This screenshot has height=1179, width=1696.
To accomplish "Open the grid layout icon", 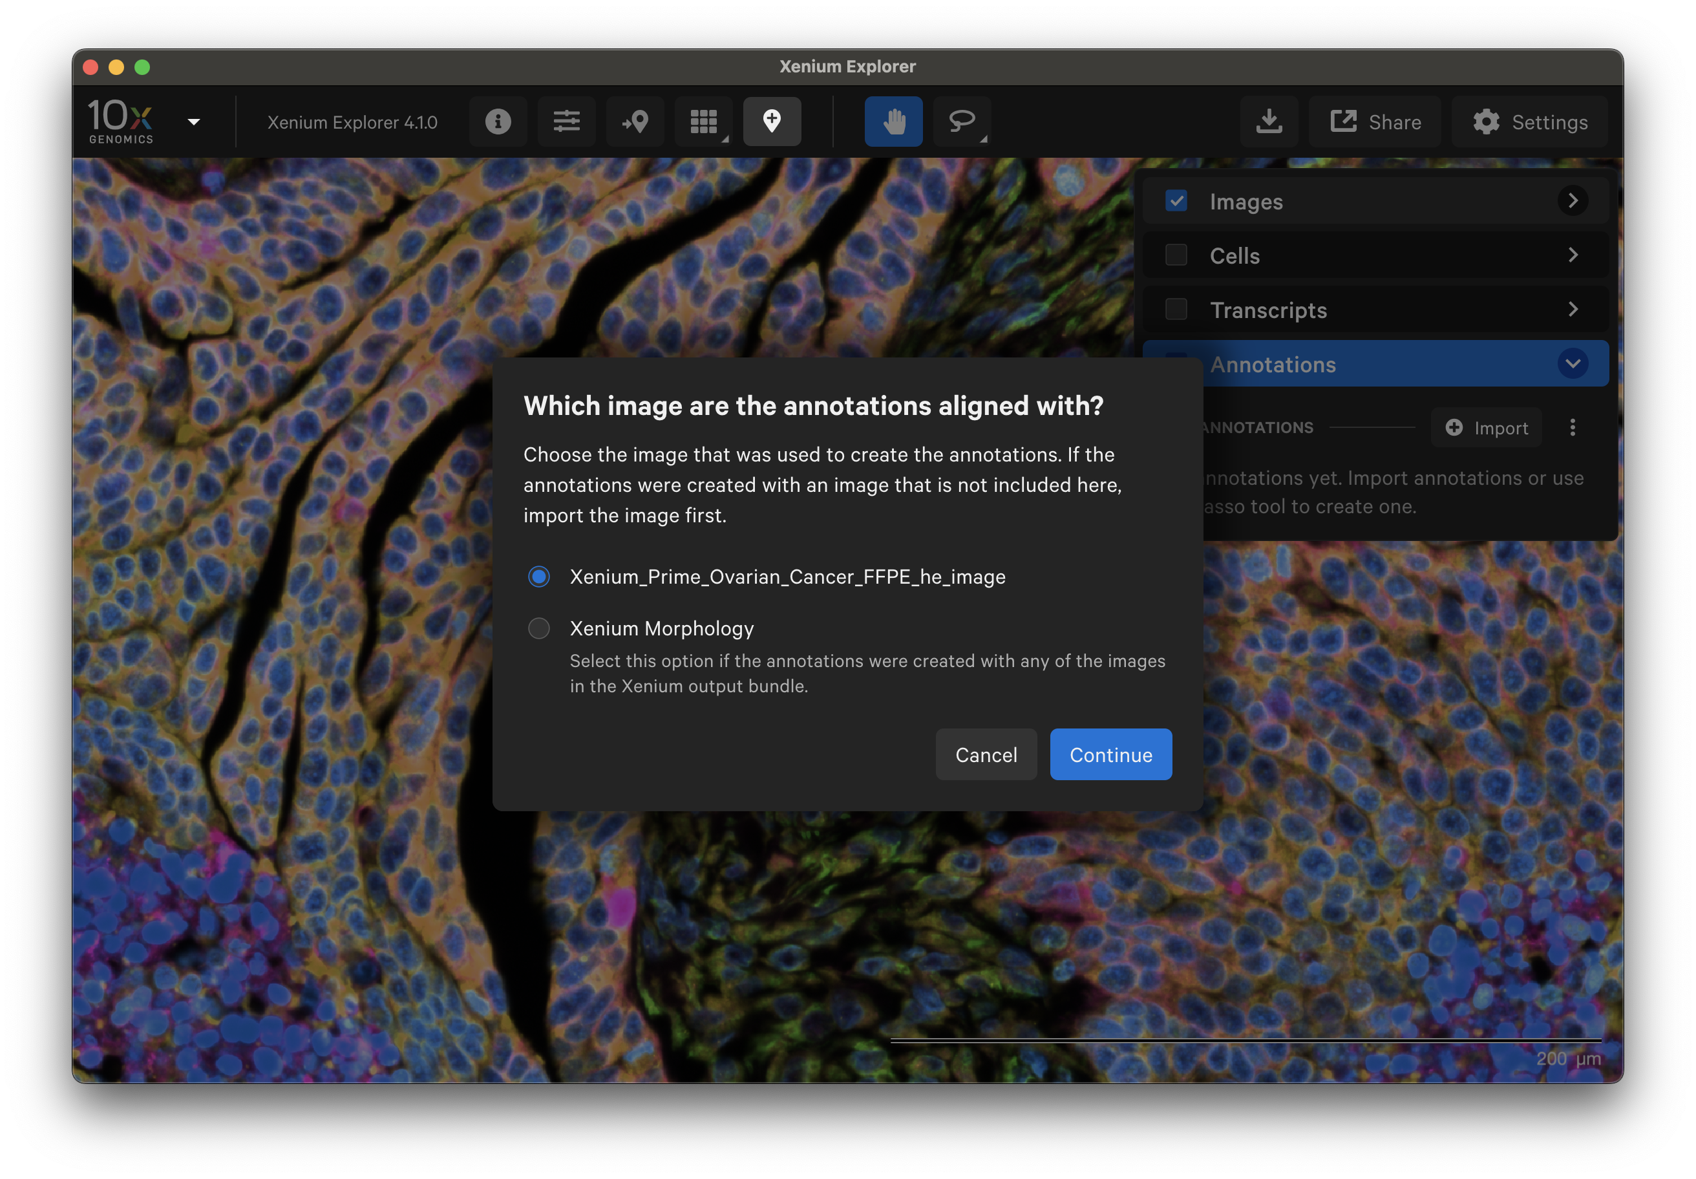I will pos(704,121).
